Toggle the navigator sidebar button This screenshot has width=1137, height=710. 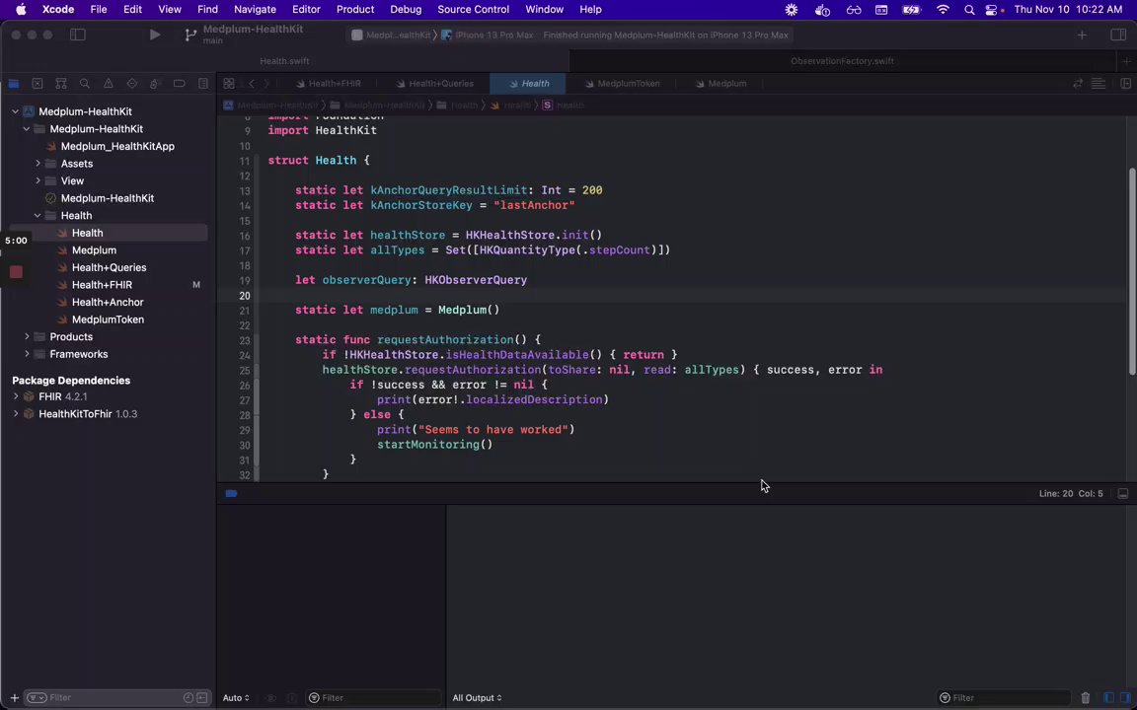point(78,35)
